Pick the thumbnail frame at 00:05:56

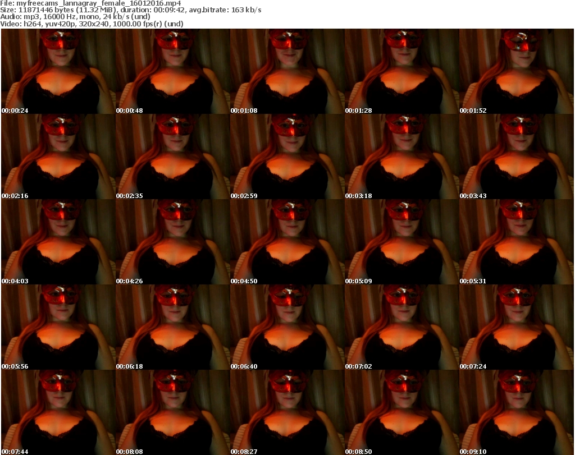tap(58, 328)
